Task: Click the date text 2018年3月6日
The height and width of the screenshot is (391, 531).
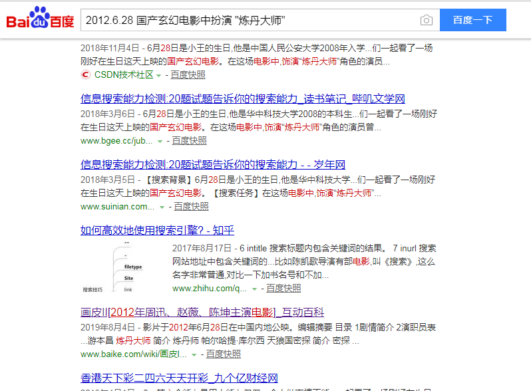Action: [108, 114]
